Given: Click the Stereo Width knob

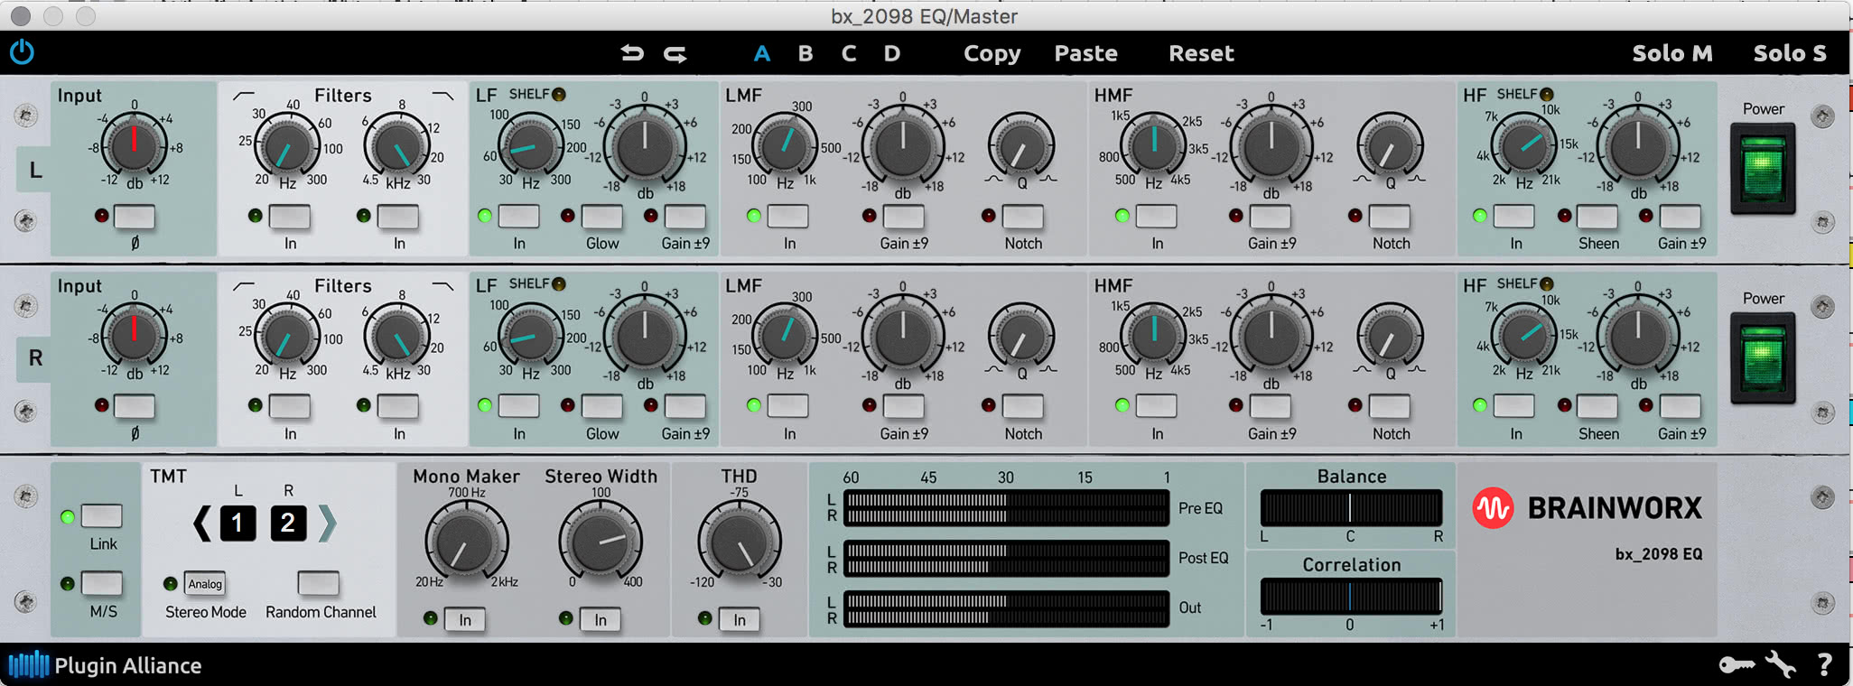Looking at the screenshot, I should tap(601, 542).
